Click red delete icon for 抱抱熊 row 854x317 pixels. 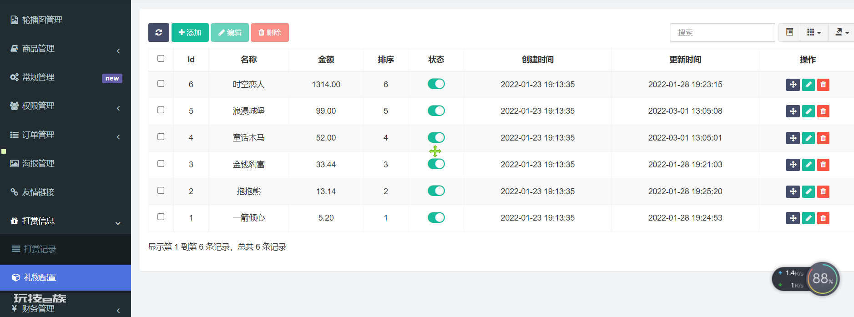(x=823, y=191)
